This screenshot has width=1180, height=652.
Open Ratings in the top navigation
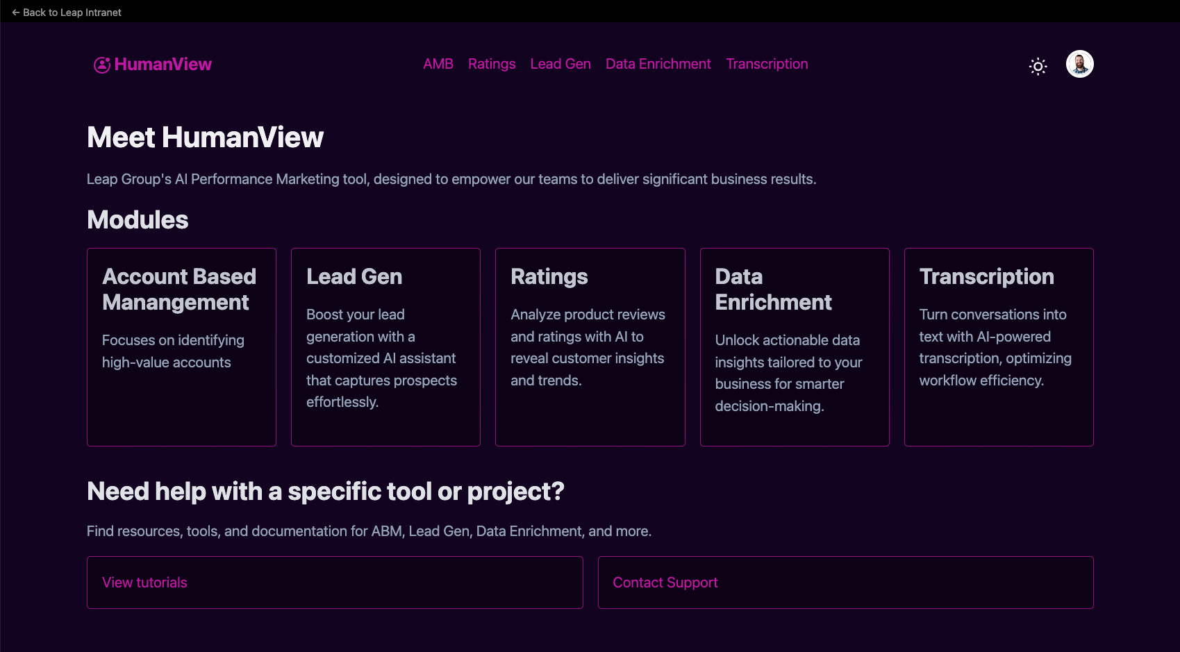click(x=491, y=64)
